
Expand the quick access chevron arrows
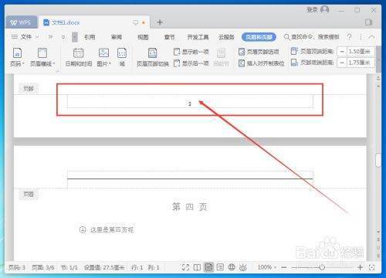coord(50,37)
